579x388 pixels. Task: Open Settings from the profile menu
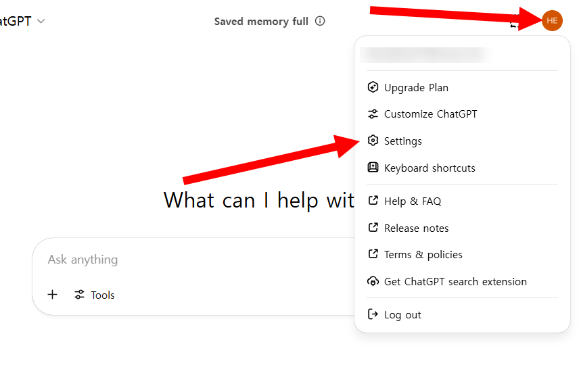[462, 141]
